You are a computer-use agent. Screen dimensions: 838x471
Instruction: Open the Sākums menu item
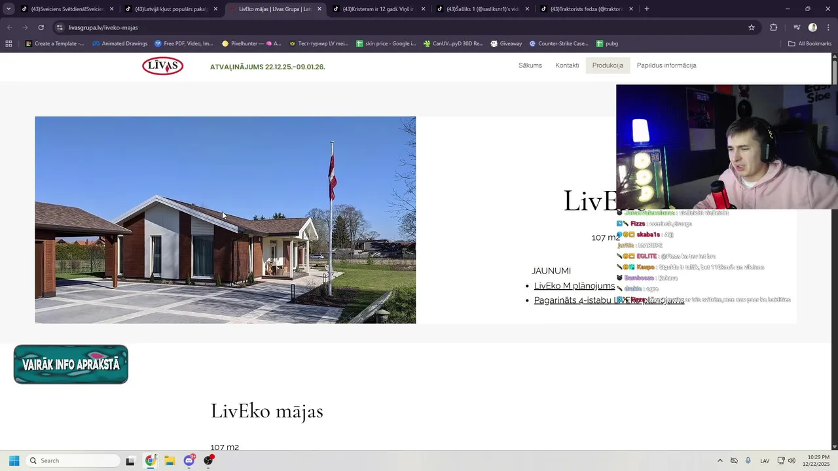(x=530, y=65)
